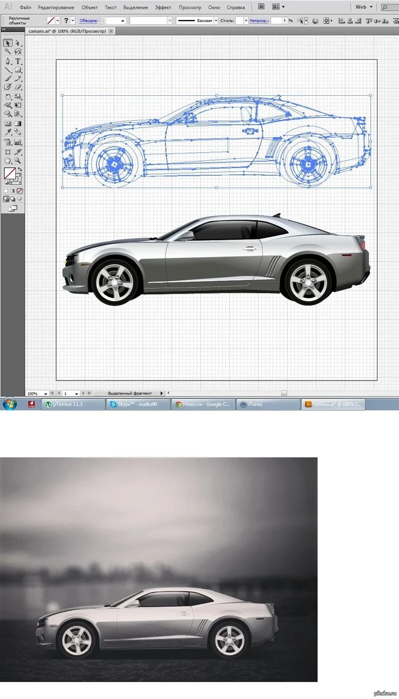
Task: Select the Zoom magnifier tool
Action: click(x=18, y=160)
